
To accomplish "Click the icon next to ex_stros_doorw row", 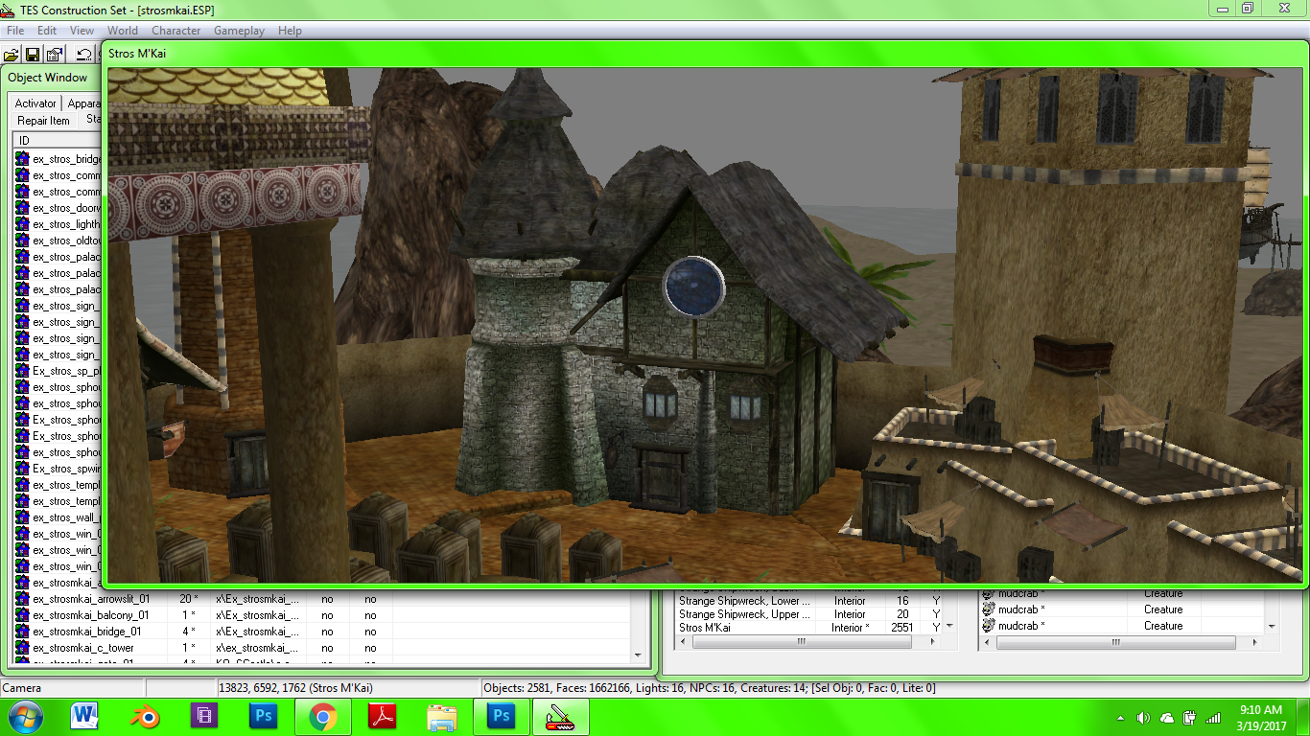I will point(22,208).
